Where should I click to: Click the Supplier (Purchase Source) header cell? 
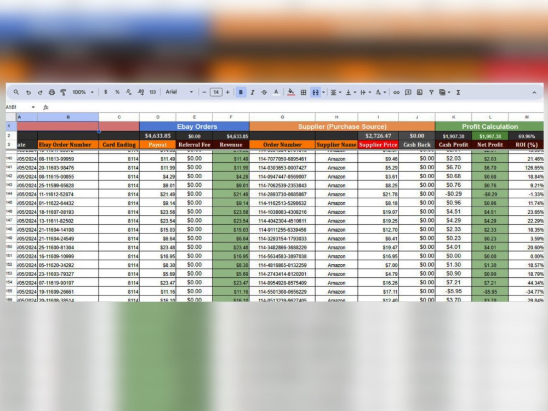click(342, 127)
